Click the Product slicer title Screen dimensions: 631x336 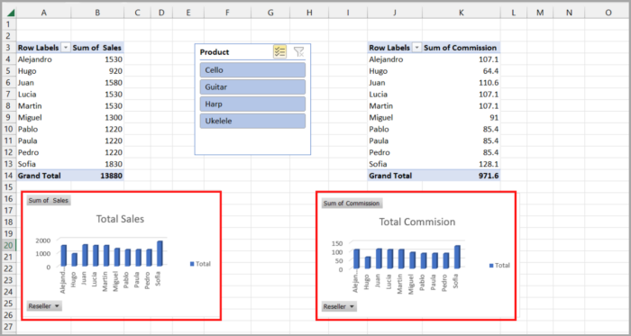(x=215, y=52)
